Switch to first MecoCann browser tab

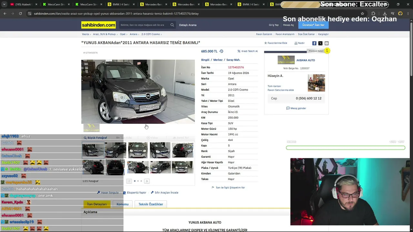[x=55, y=5]
